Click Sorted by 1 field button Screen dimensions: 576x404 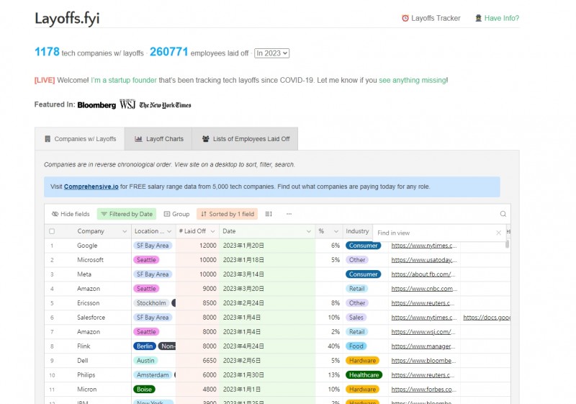(227, 214)
